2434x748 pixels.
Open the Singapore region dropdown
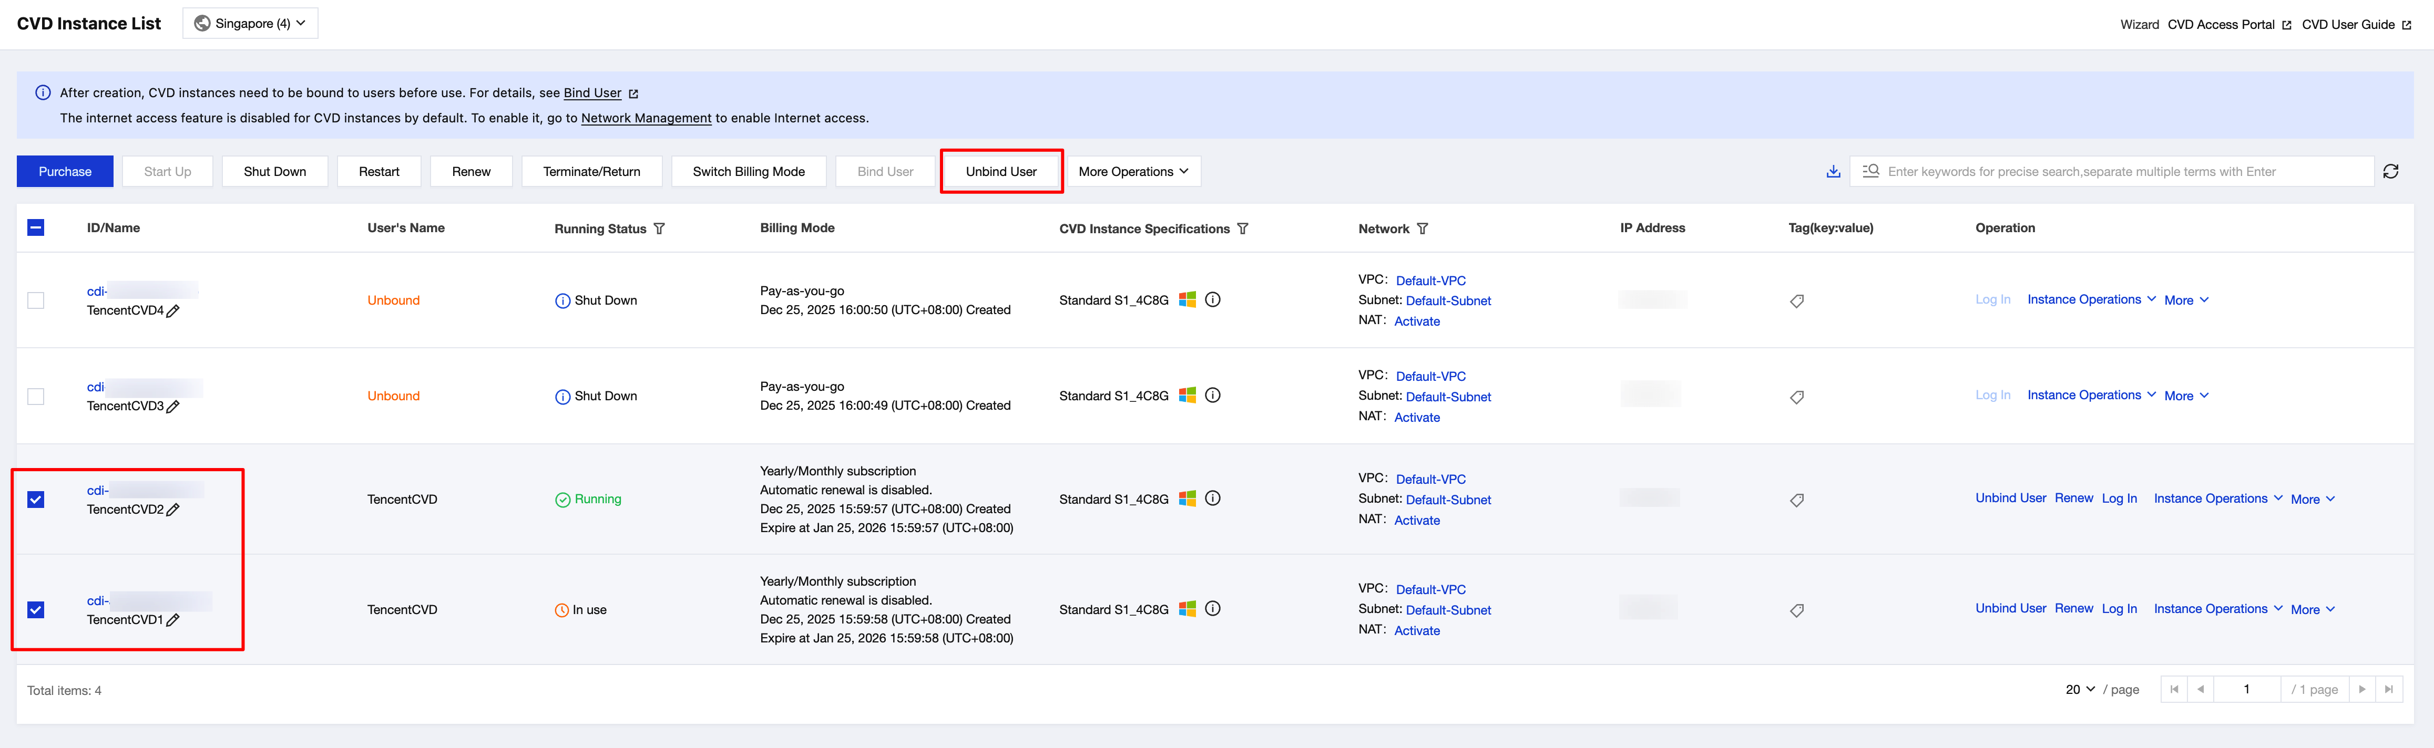(x=250, y=24)
